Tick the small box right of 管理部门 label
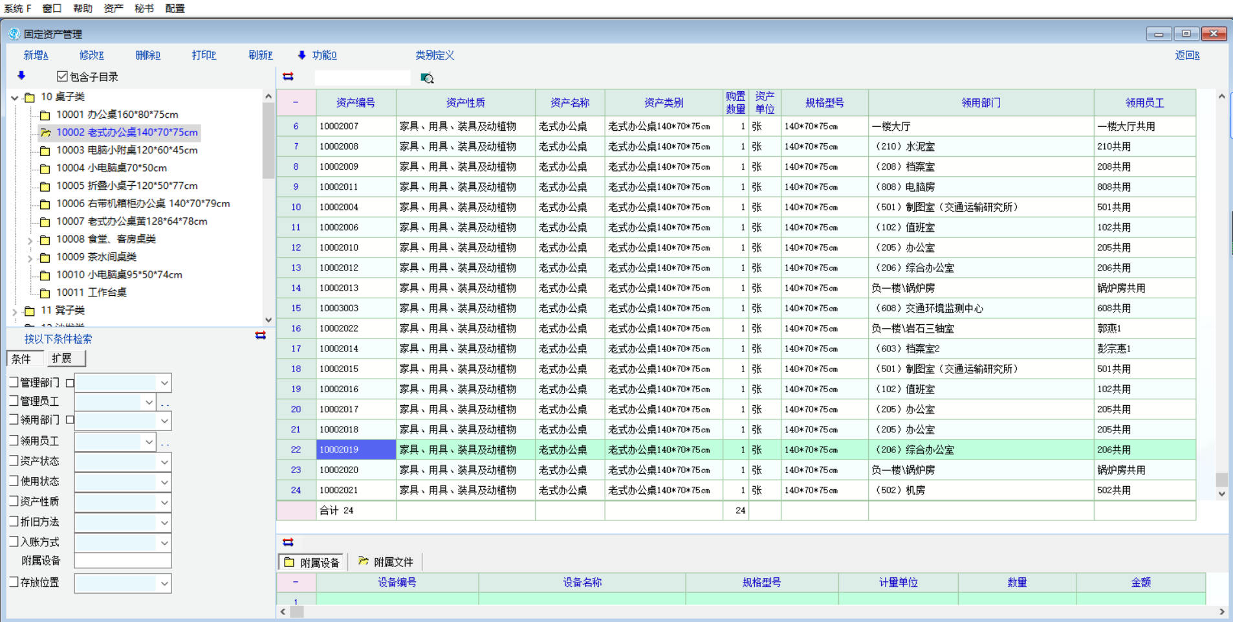The width and height of the screenshot is (1233, 622). [70, 383]
